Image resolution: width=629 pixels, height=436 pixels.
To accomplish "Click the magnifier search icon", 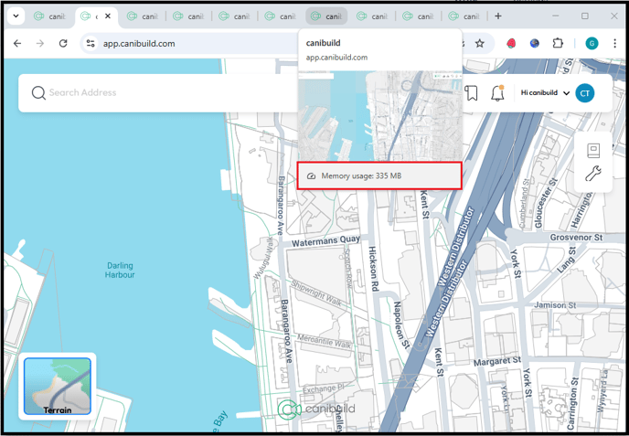I will point(38,93).
